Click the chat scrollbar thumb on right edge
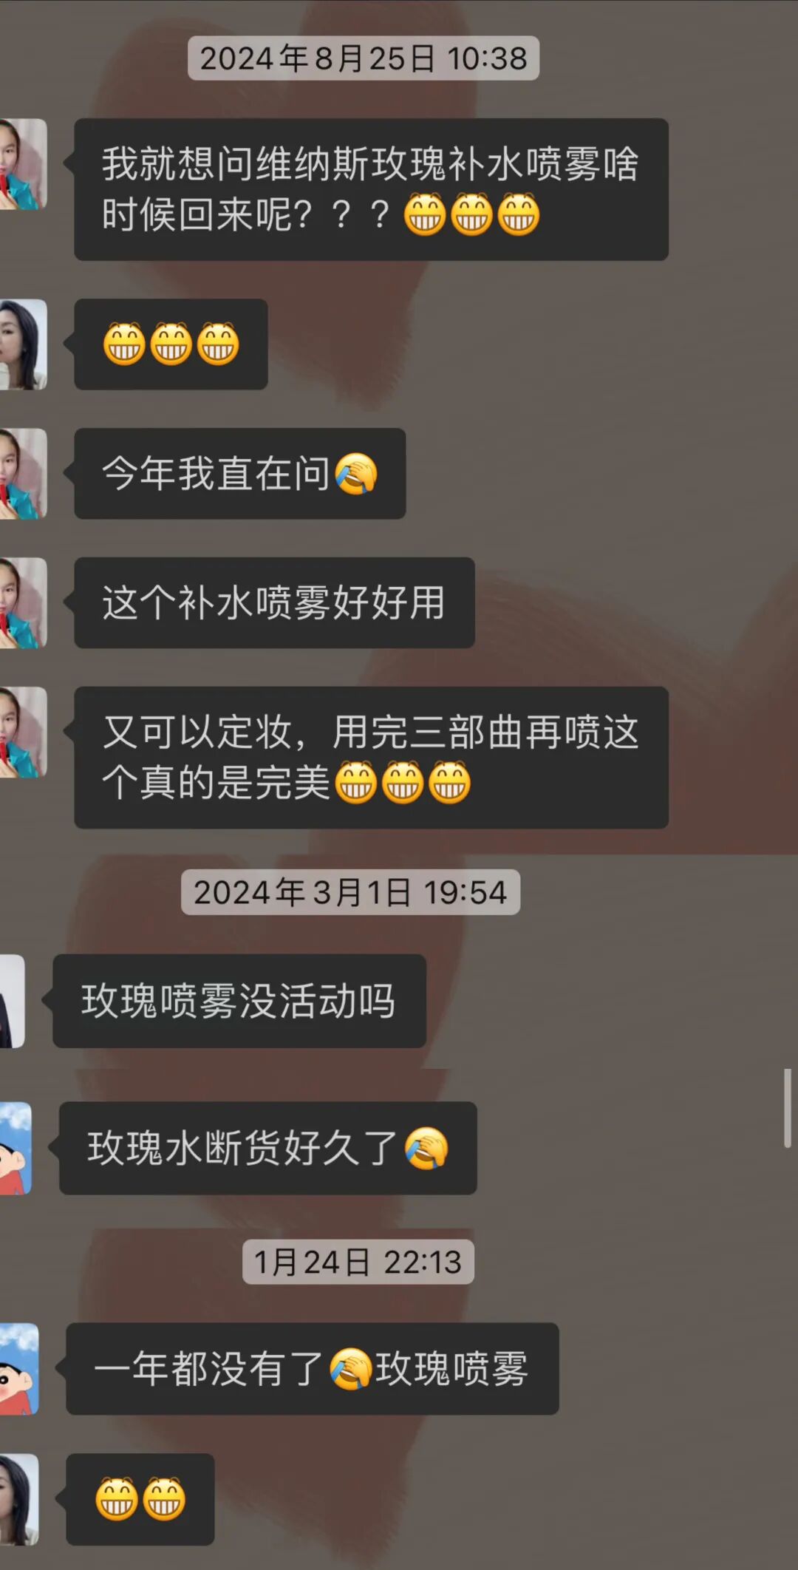The image size is (798, 1570). click(788, 1108)
